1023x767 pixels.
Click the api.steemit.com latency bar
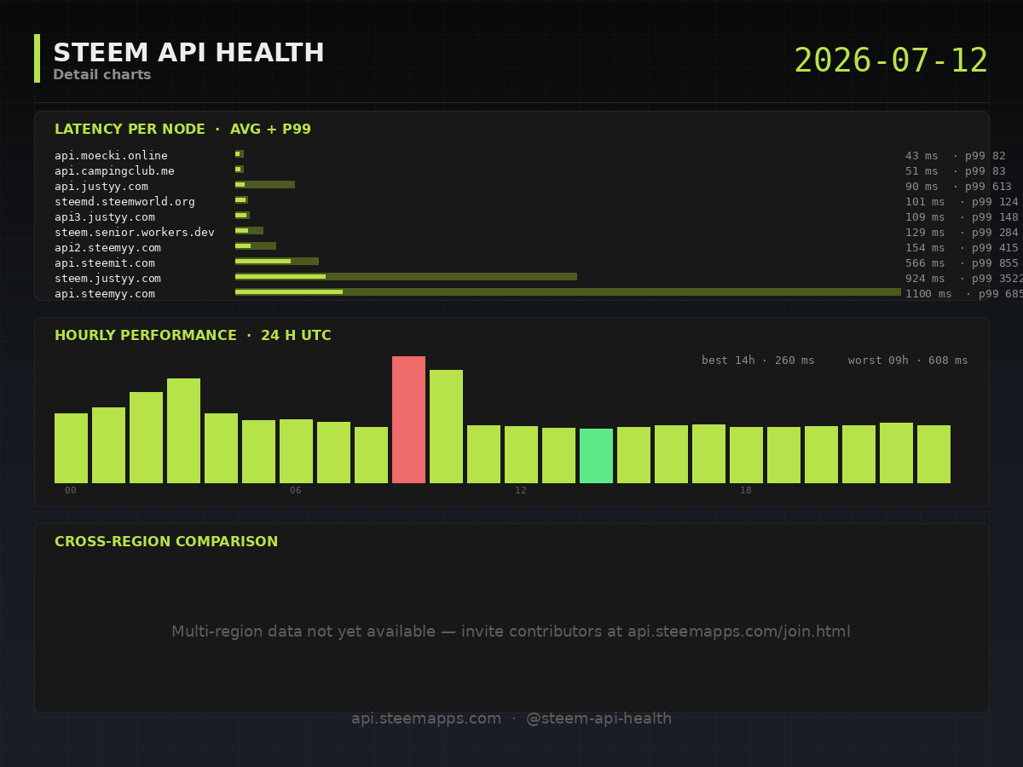point(277,261)
